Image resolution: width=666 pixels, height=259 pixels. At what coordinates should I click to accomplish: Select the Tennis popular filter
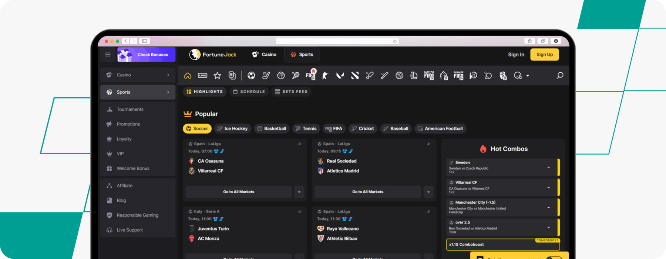coord(306,128)
